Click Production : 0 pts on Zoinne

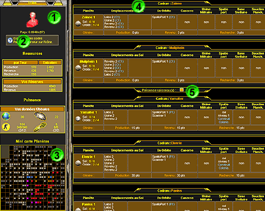coord(127,33)
